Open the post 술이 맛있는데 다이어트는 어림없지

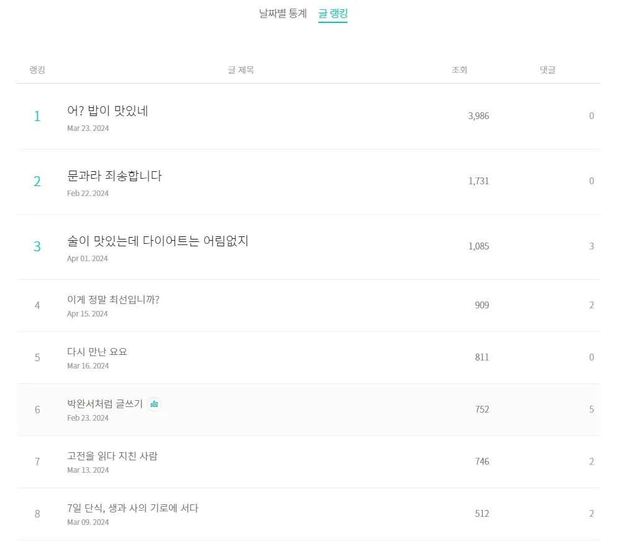tap(158, 241)
